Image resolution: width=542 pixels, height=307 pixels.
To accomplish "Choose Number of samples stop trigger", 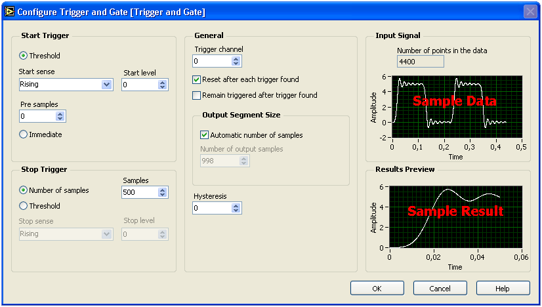I will [x=23, y=190].
